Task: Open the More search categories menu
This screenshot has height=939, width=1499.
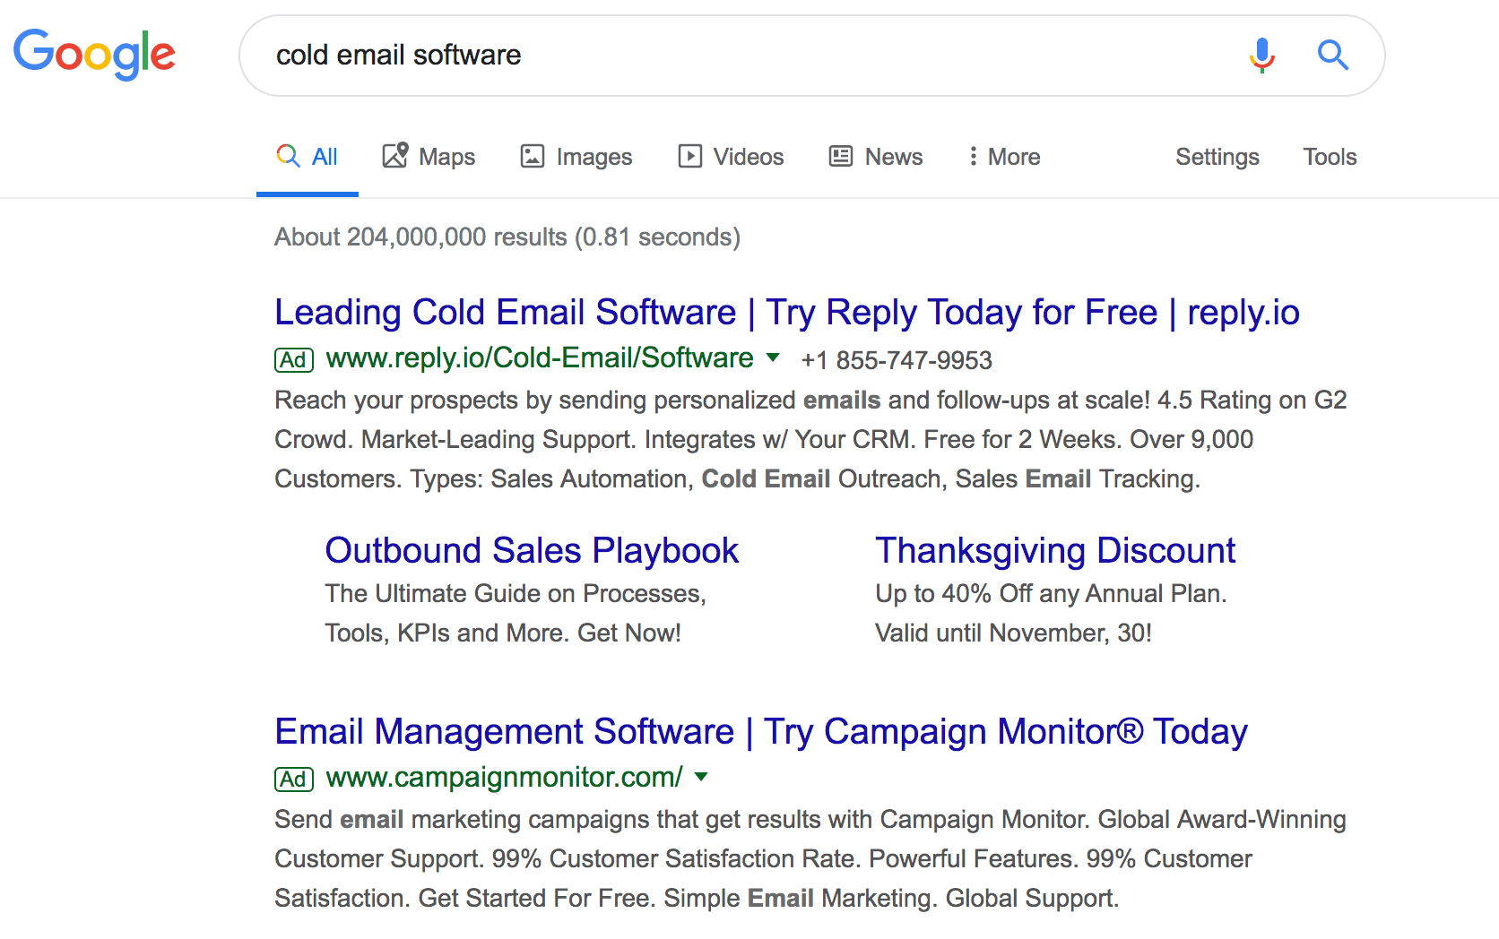Action: click(1005, 157)
